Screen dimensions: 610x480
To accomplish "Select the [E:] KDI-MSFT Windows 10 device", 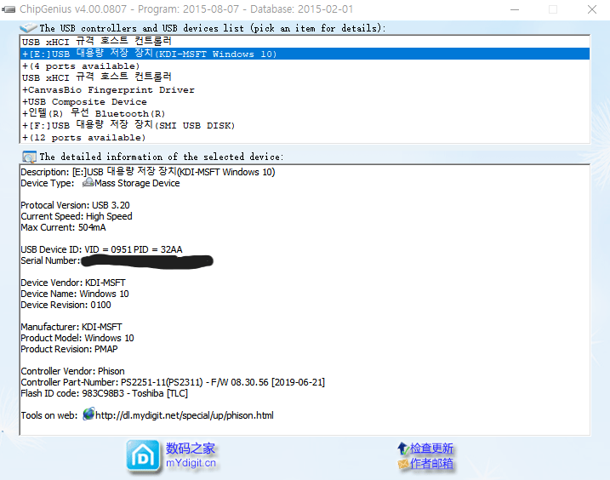I will (x=305, y=54).
